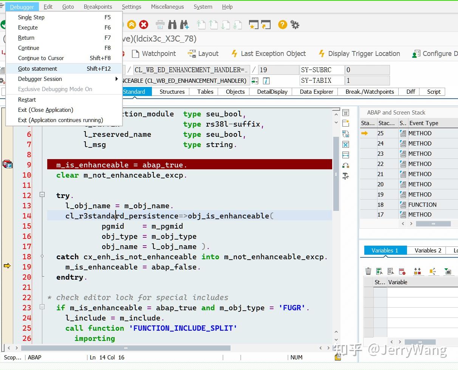Click the Watchpoint button
Screen dimensions: 458x370
coord(154,54)
